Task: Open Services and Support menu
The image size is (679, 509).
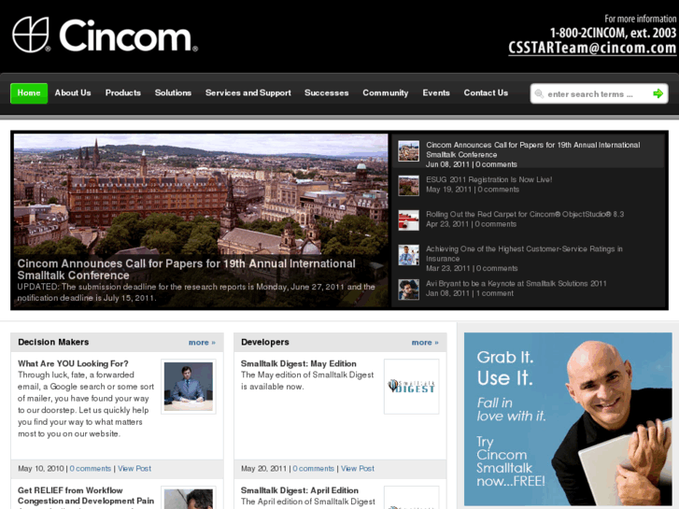Action: pyautogui.click(x=248, y=92)
